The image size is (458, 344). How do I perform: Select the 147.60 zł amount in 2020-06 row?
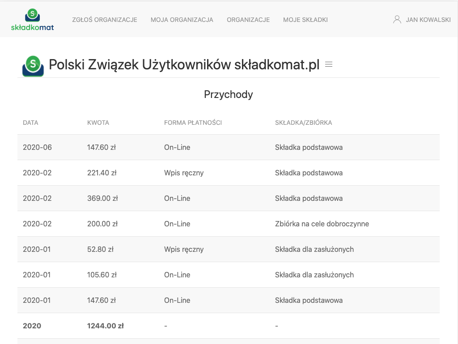pos(102,147)
